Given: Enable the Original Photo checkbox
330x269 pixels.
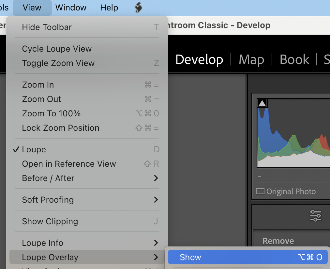Looking at the screenshot, I should coord(260,192).
